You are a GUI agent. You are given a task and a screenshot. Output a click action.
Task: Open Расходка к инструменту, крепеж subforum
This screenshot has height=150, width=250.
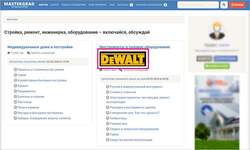click(133, 107)
